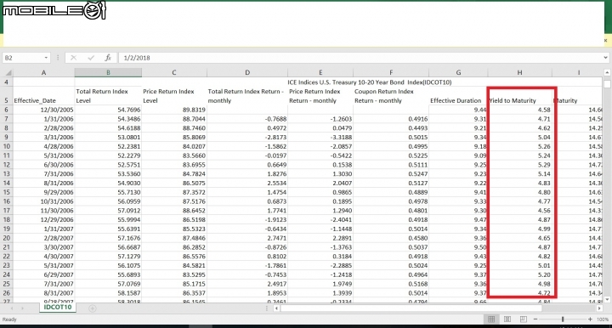
Task: Click horizontal scrollbar right arrow
Action: [x=599, y=308]
